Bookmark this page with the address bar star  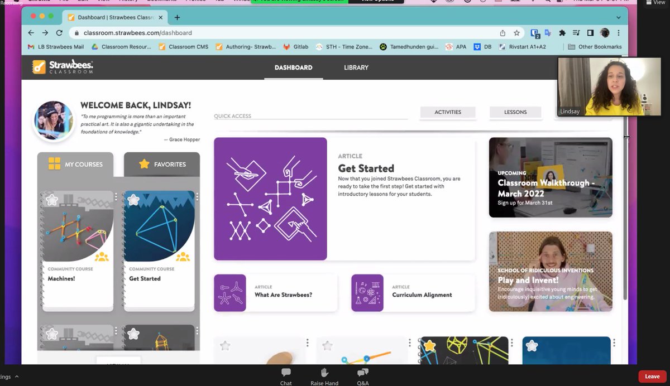pos(516,33)
